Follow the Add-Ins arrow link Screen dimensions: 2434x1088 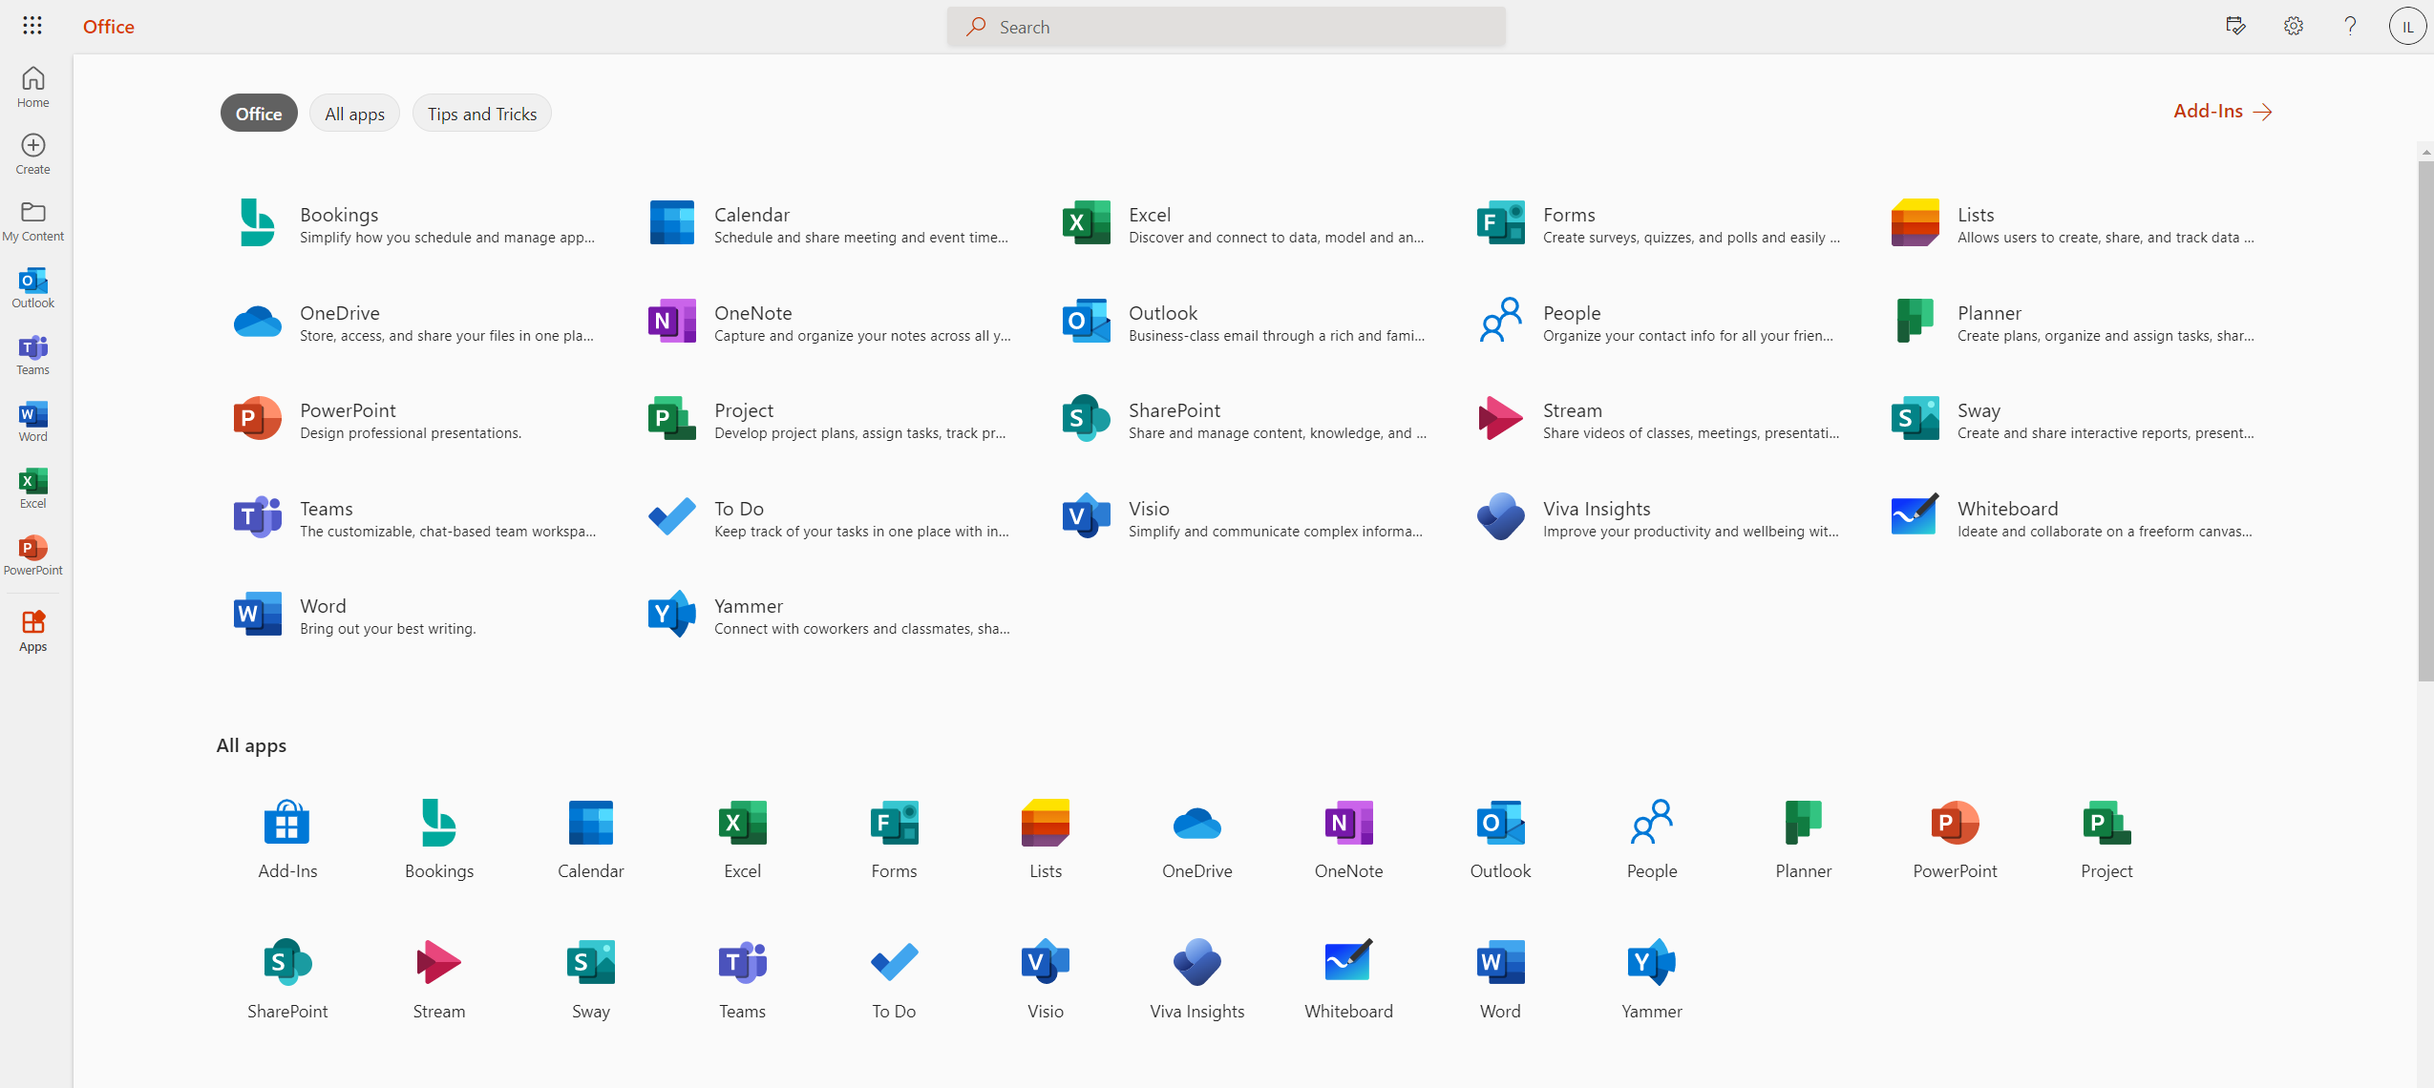(x=2222, y=112)
